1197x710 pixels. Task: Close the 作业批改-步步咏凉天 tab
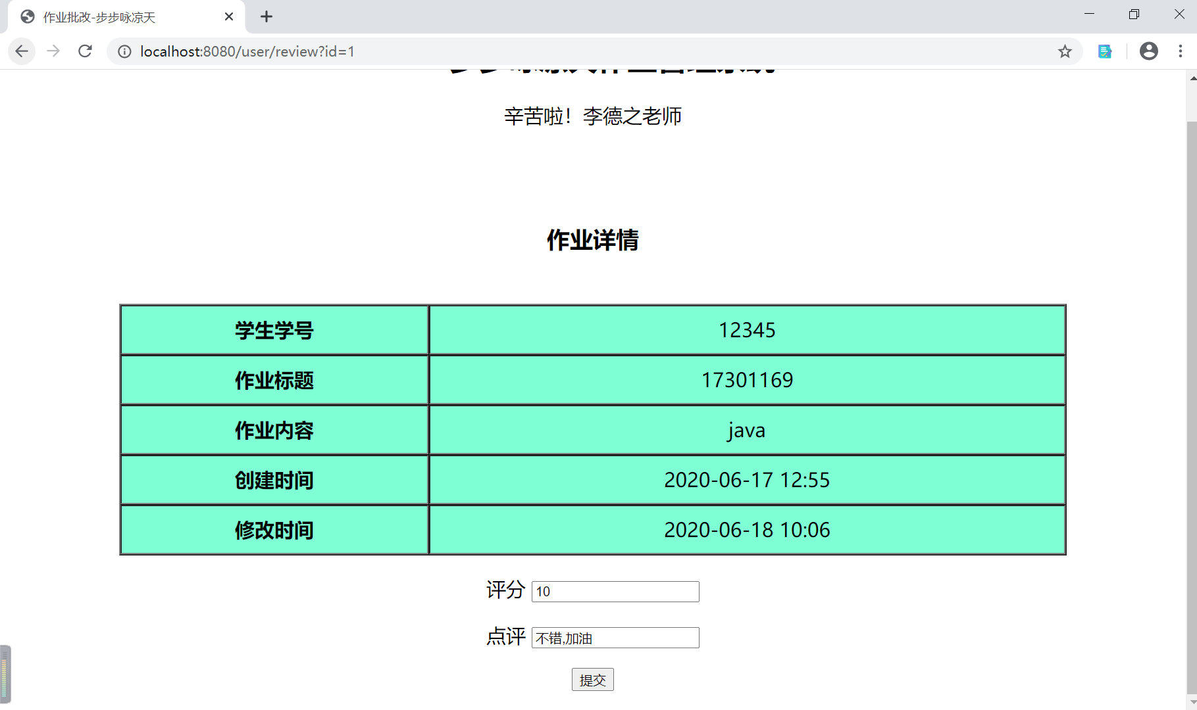tap(229, 16)
